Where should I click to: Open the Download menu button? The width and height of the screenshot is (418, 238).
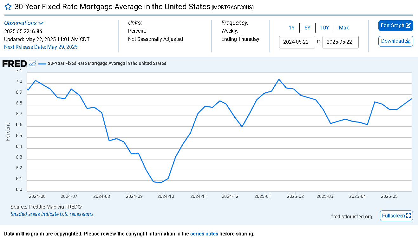[x=396, y=41]
